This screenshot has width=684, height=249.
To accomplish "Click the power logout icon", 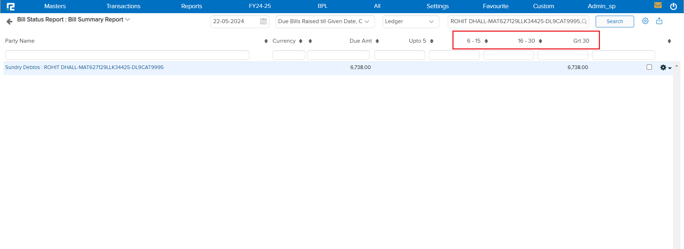I will click(673, 6).
